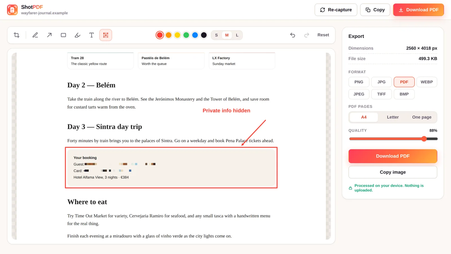Click the Pastéis de Belém card
This screenshot has height=254, width=451.
click(171, 61)
